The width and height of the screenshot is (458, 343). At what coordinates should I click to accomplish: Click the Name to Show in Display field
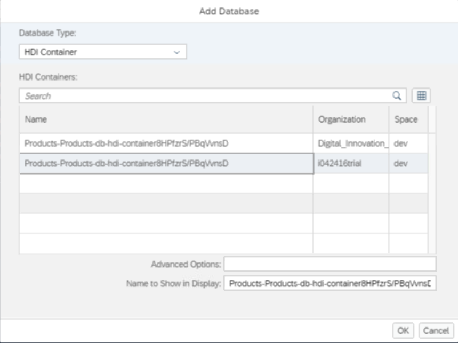pos(330,284)
